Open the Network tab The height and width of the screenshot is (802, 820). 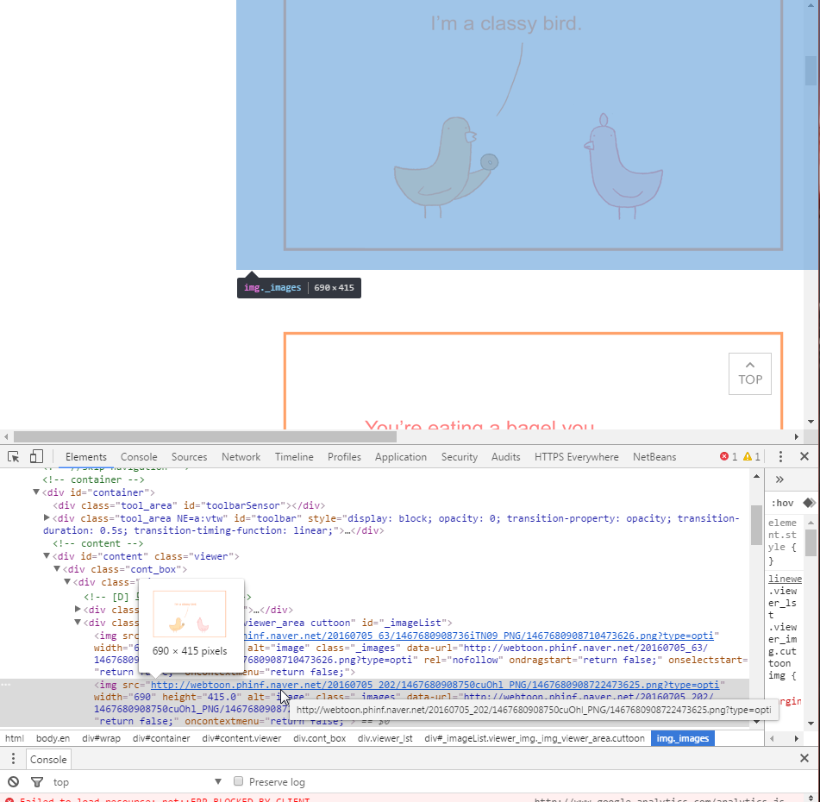241,457
